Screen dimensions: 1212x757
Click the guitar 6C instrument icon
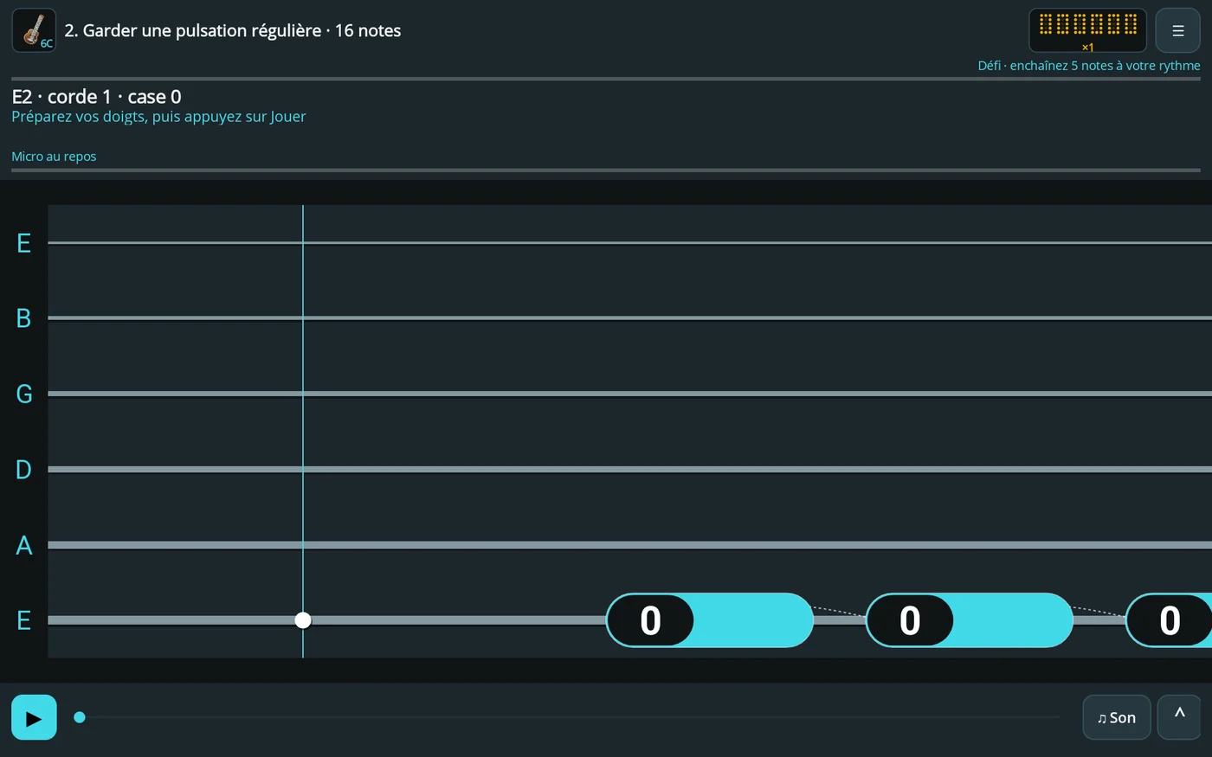(34, 30)
